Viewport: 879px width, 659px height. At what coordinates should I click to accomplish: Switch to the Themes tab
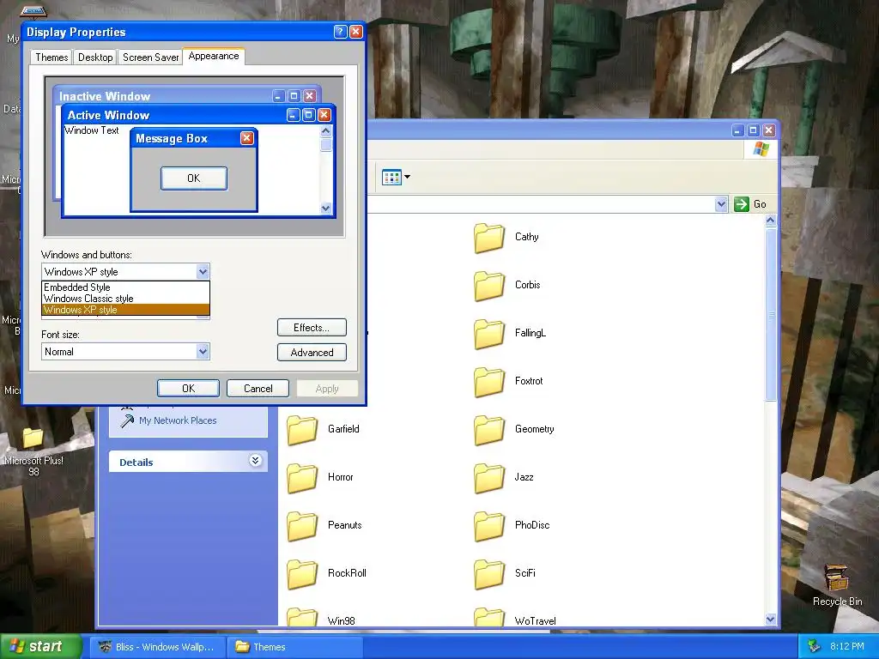pos(52,57)
